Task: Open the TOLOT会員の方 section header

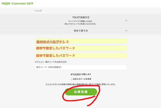Action: [81, 21]
